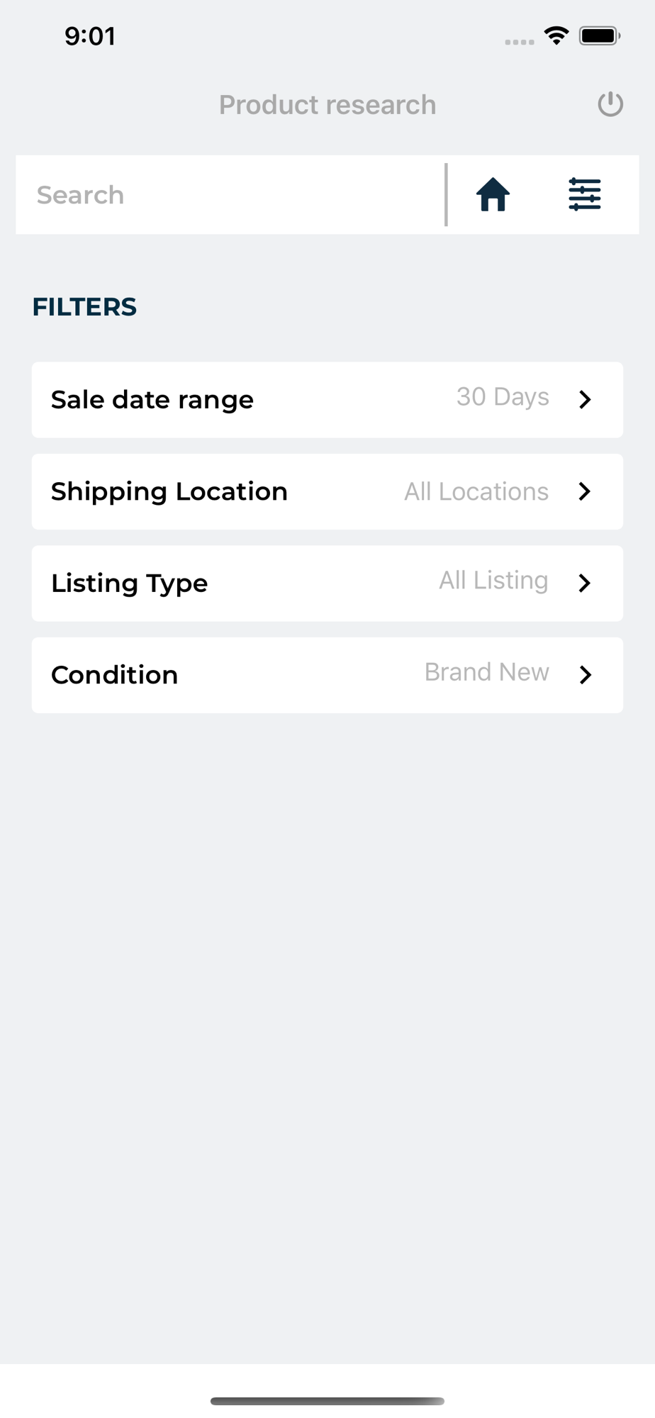Change the Brand New value
655x1418 pixels.
(487, 671)
